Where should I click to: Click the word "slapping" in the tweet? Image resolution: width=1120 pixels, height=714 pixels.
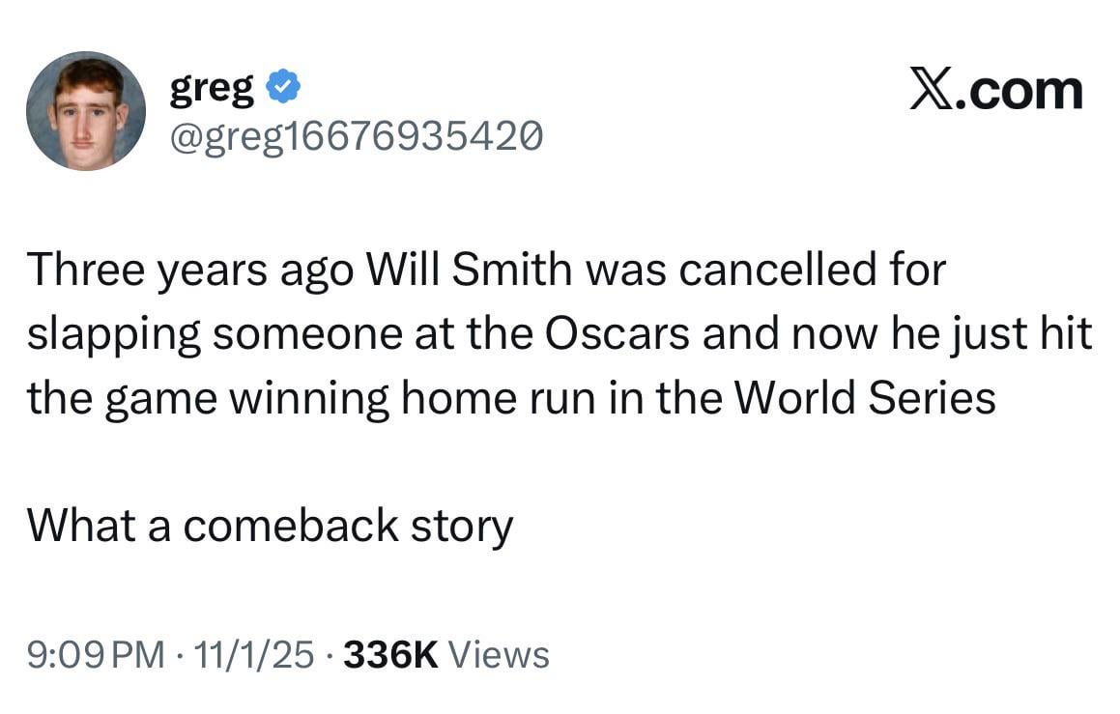[x=115, y=335]
